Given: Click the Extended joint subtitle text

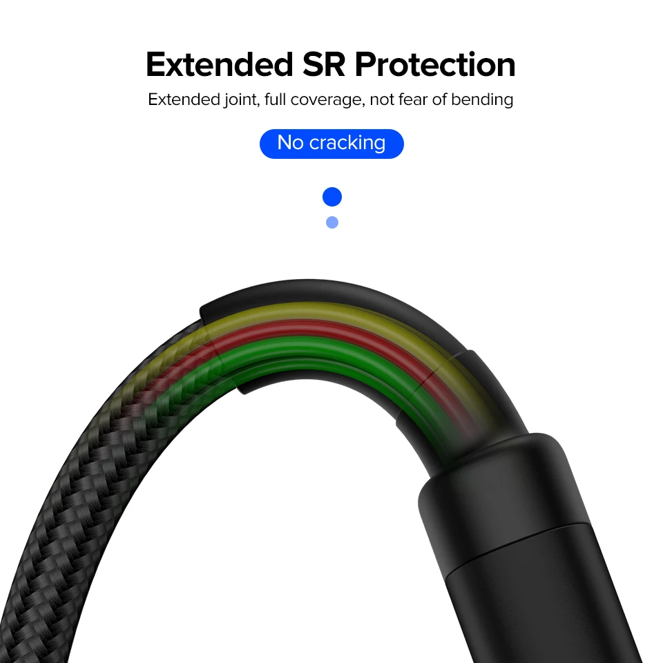Looking at the screenshot, I should point(331,99).
